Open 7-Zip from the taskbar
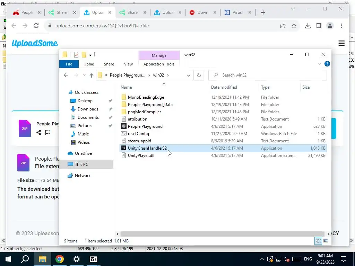Screen dimensions: 355x266 (94, 259)
